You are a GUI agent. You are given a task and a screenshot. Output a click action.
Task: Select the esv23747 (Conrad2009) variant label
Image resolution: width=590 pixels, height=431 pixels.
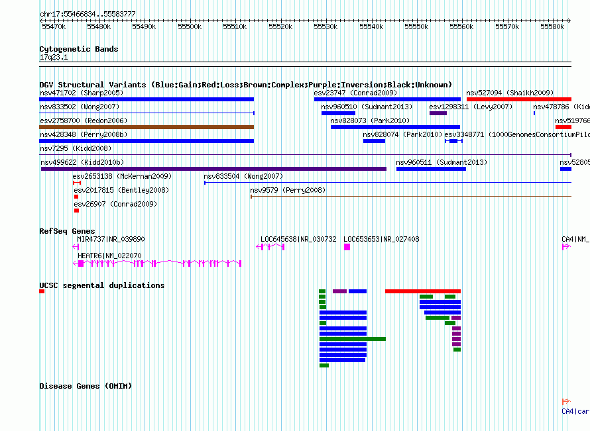(355, 93)
